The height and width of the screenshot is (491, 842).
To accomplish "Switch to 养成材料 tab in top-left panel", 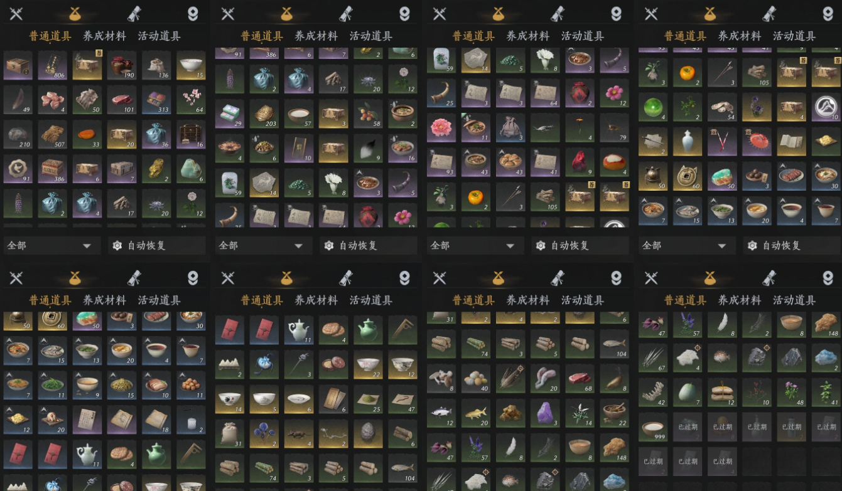I will coord(104,36).
